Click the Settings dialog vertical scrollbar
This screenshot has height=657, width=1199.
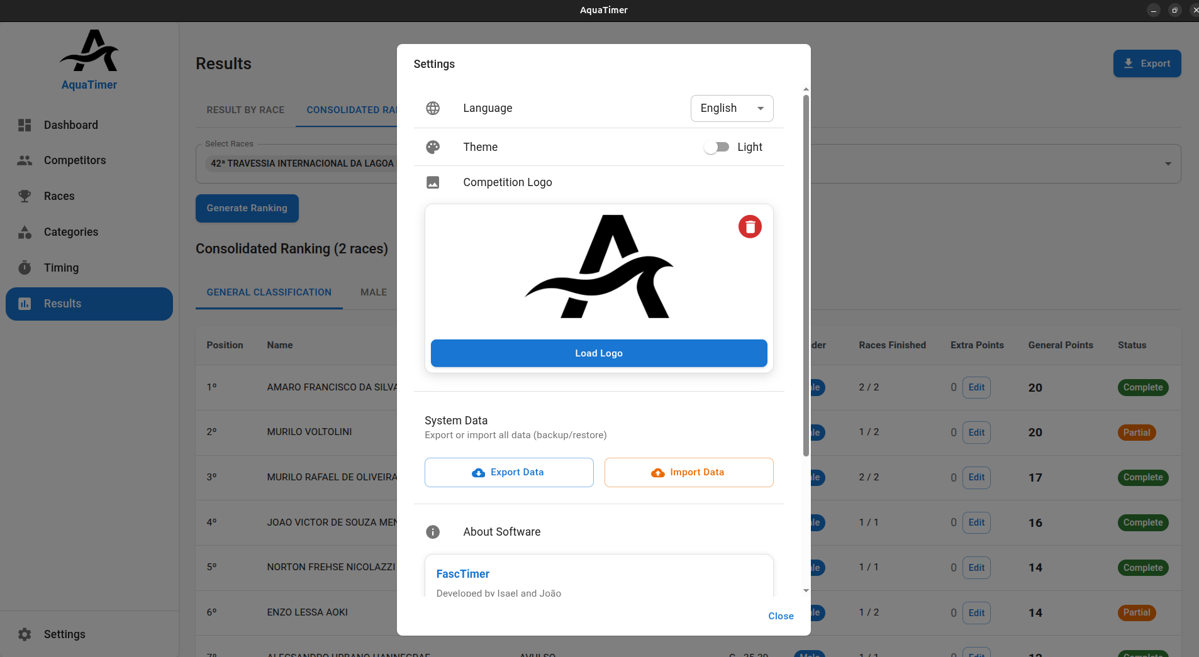[806, 275]
